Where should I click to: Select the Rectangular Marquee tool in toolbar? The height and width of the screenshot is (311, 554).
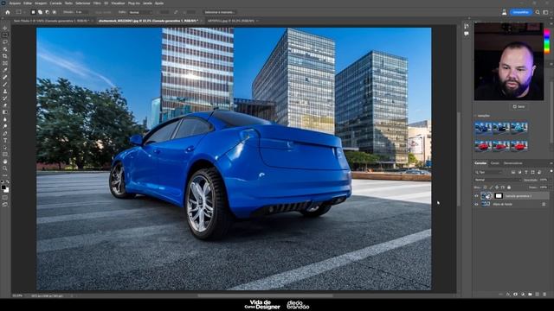point(5,35)
